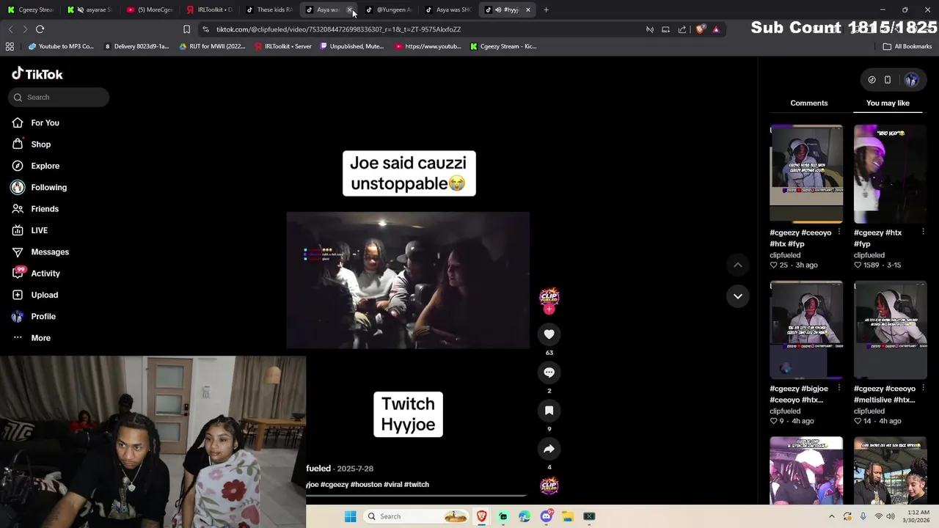Open File Explorer from the taskbar

coord(568,516)
